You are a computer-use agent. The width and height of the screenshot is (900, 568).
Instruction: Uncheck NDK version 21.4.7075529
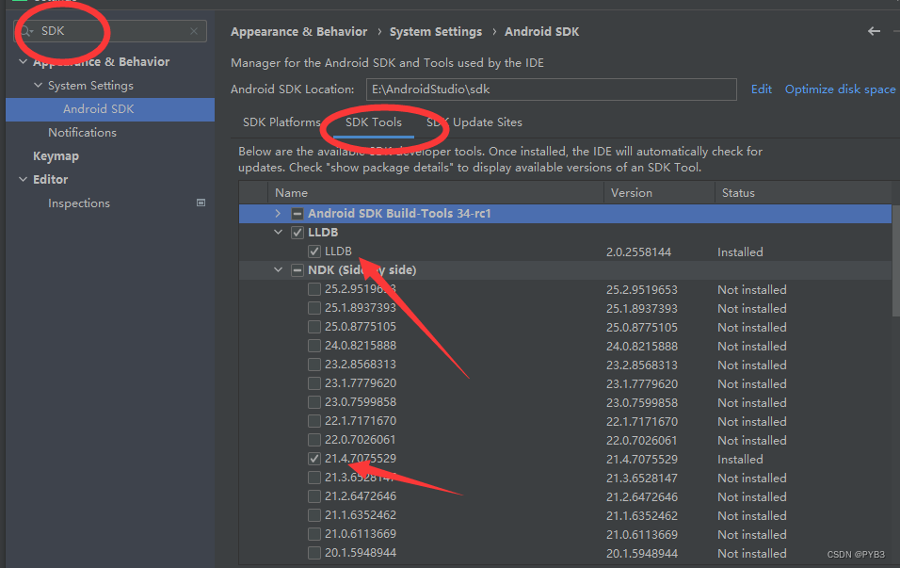click(314, 459)
